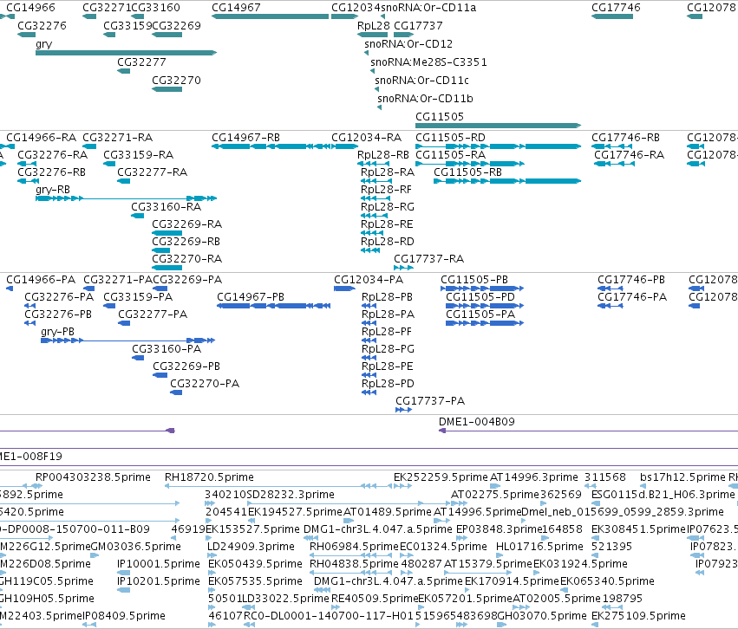Click the CG17746-RB transcript label
This screenshot has height=629, width=738.
coord(625,138)
